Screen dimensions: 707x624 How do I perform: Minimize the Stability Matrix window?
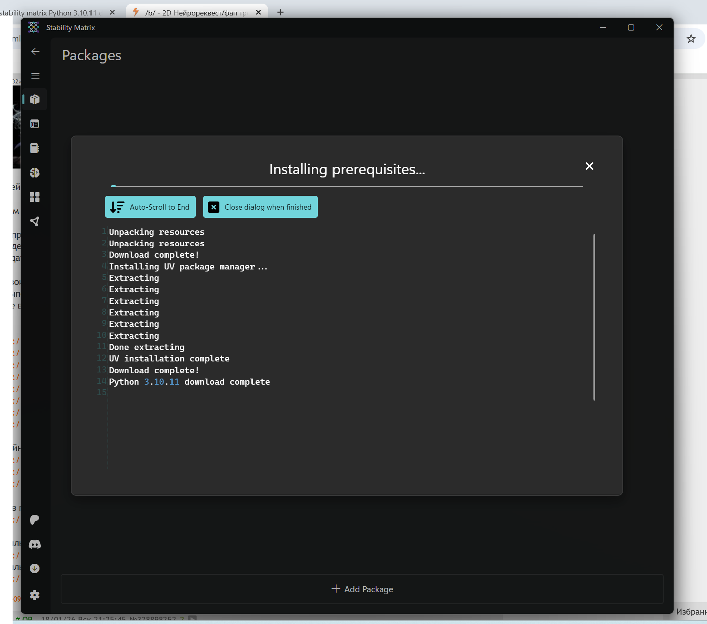(x=603, y=27)
